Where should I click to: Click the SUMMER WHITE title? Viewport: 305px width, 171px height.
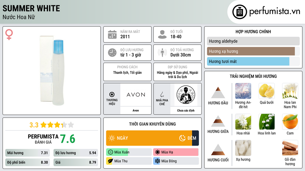coord(31,9)
